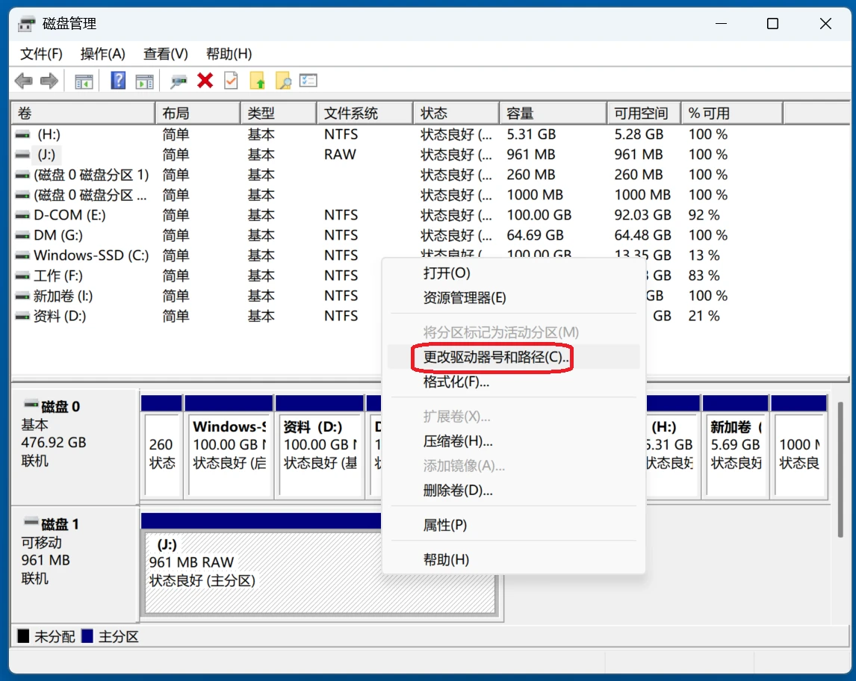Image resolution: width=856 pixels, height=681 pixels.
Task: Open the 操作 menu
Action: [104, 53]
